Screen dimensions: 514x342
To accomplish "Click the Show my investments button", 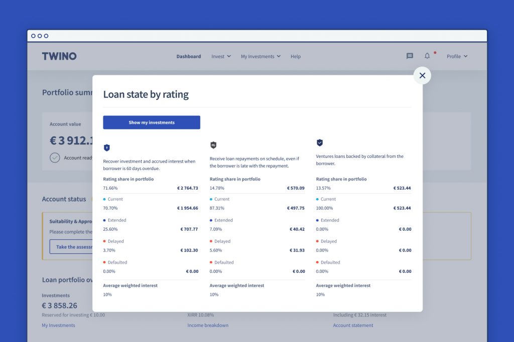I will coord(152,122).
